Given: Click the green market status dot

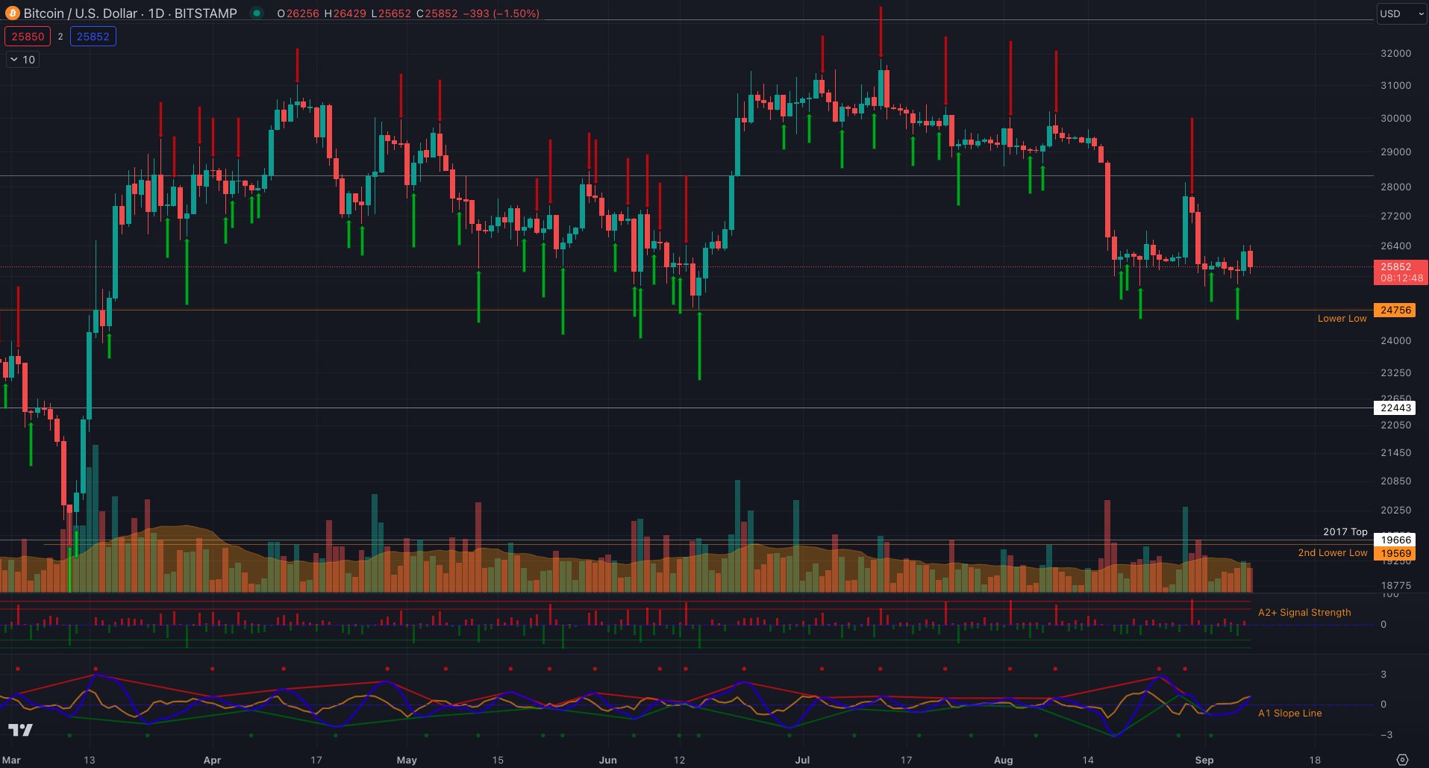Looking at the screenshot, I should (257, 13).
